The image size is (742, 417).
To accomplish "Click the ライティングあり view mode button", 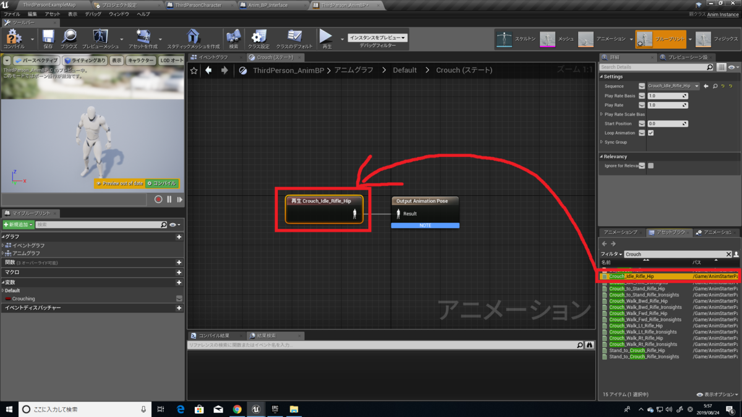I will (x=85, y=61).
